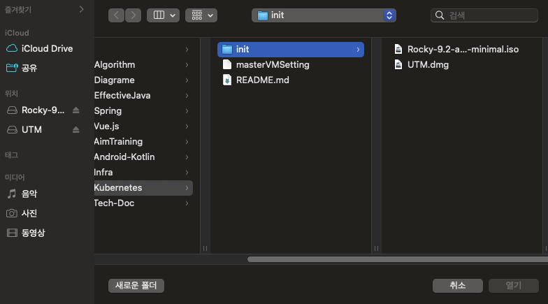This screenshot has width=548, height=304.
Task: Click the search field
Action: [x=484, y=15]
